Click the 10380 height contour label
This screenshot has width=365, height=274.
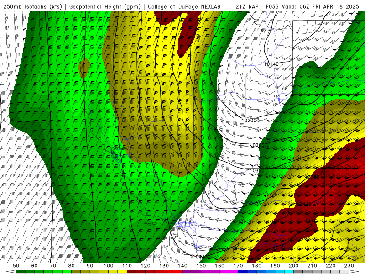tap(313, 177)
